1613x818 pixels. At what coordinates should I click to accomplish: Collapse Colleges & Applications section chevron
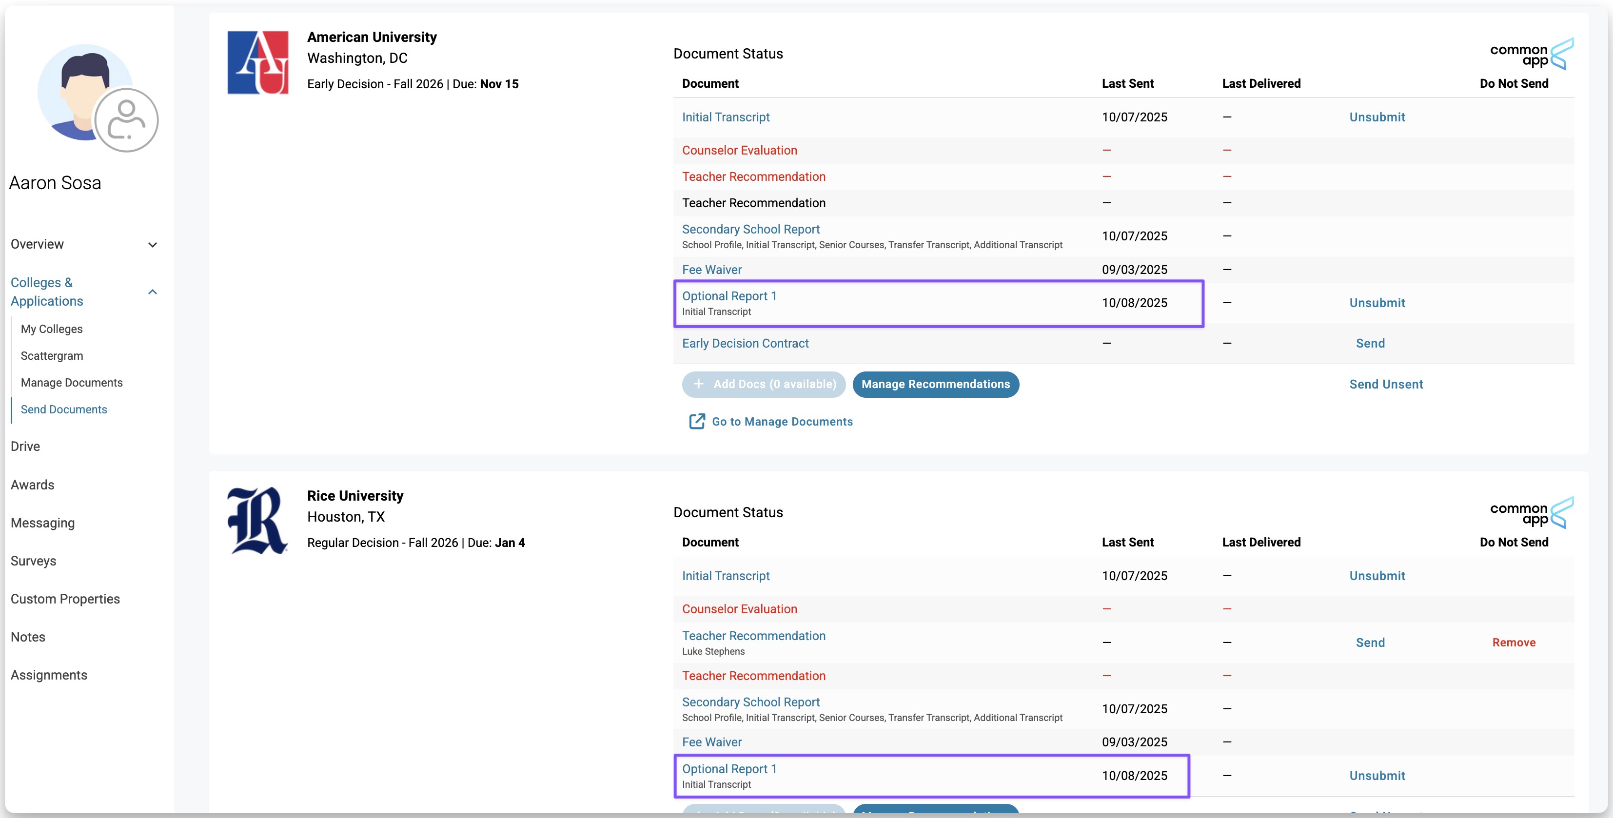click(152, 292)
